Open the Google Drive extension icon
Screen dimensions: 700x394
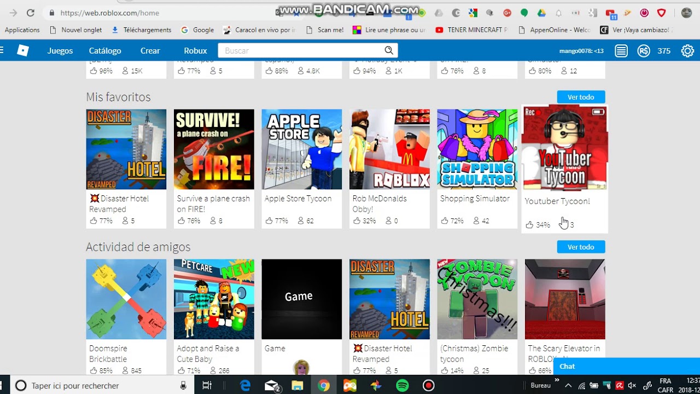pyautogui.click(x=541, y=13)
